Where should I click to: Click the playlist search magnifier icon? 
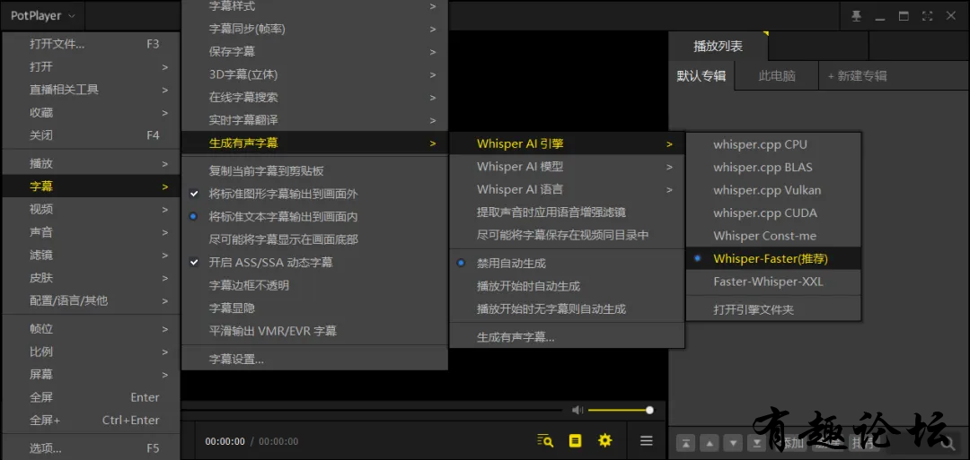948,443
